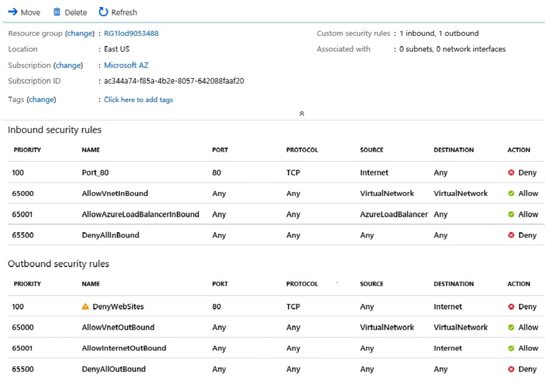
Task: Open the RG1lod9053488 resource group link
Action: click(x=131, y=33)
